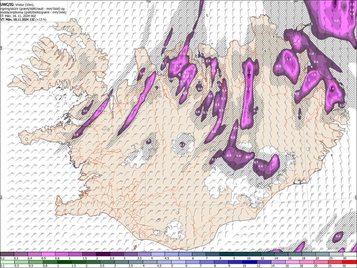357x268 pixels.
Task: Click the "0.2" label in the upper legend
Action: pos(2,258)
